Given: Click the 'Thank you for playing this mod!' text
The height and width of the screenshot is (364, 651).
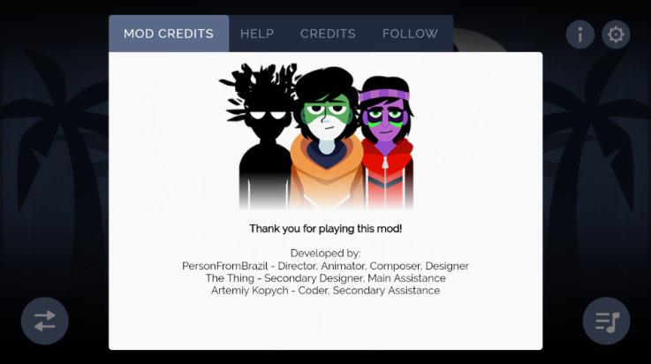Looking at the screenshot, I should tap(325, 229).
